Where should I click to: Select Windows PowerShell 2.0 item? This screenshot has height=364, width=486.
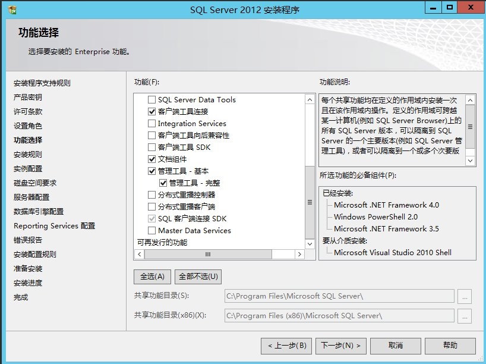click(x=375, y=217)
